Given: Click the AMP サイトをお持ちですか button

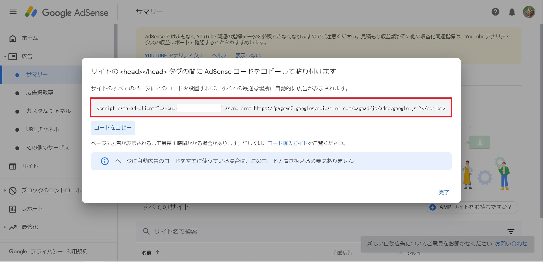Looking at the screenshot, I should click(472, 207).
